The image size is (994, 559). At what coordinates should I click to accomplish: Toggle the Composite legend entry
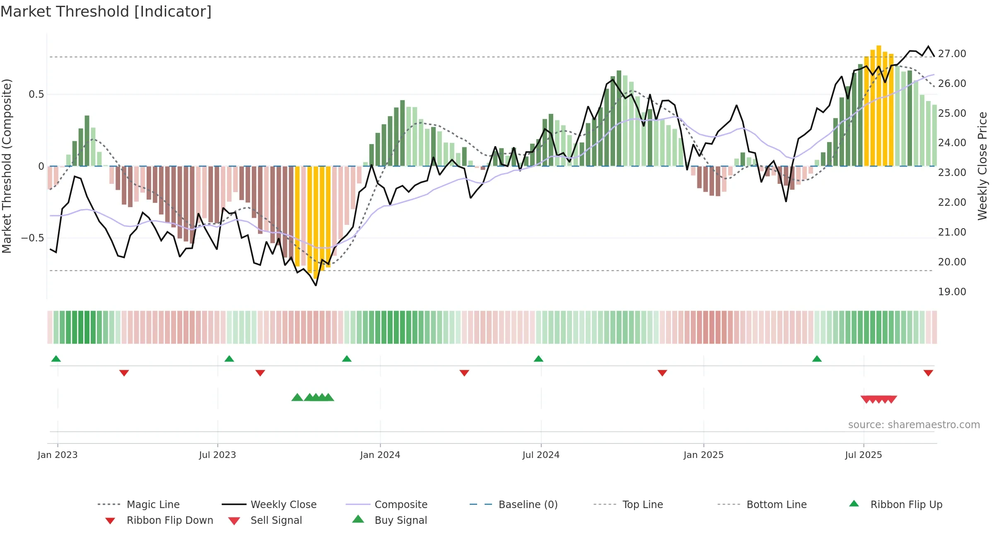click(387, 504)
